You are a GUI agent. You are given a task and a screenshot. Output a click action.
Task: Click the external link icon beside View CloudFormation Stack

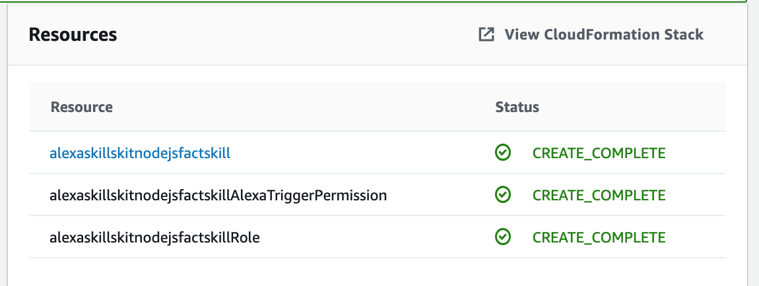coord(486,34)
